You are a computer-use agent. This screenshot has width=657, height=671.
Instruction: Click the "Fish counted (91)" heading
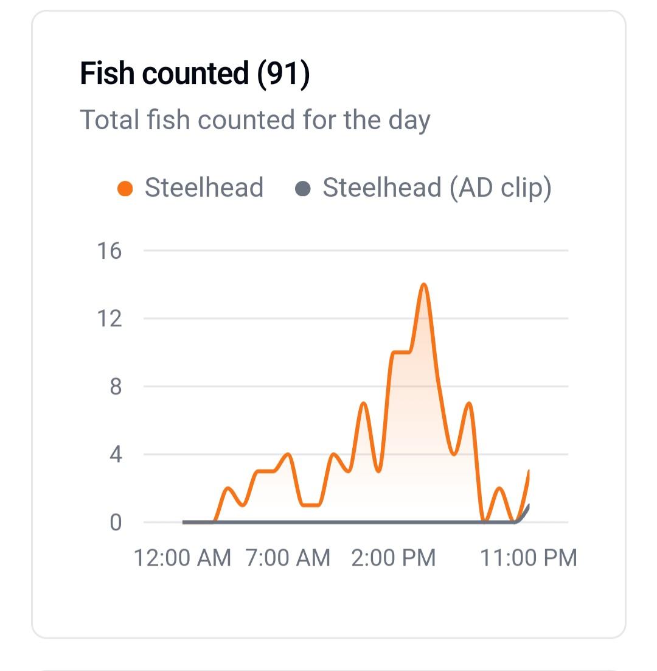(x=195, y=74)
